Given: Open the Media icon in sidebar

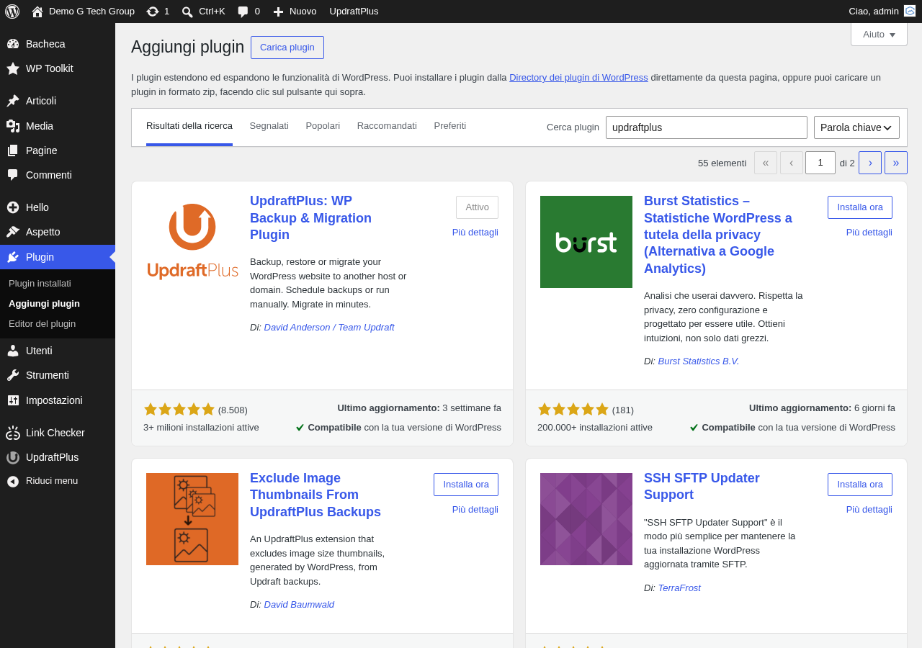Looking at the screenshot, I should (x=13, y=126).
